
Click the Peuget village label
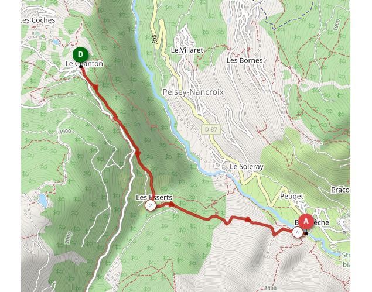coord(292,197)
